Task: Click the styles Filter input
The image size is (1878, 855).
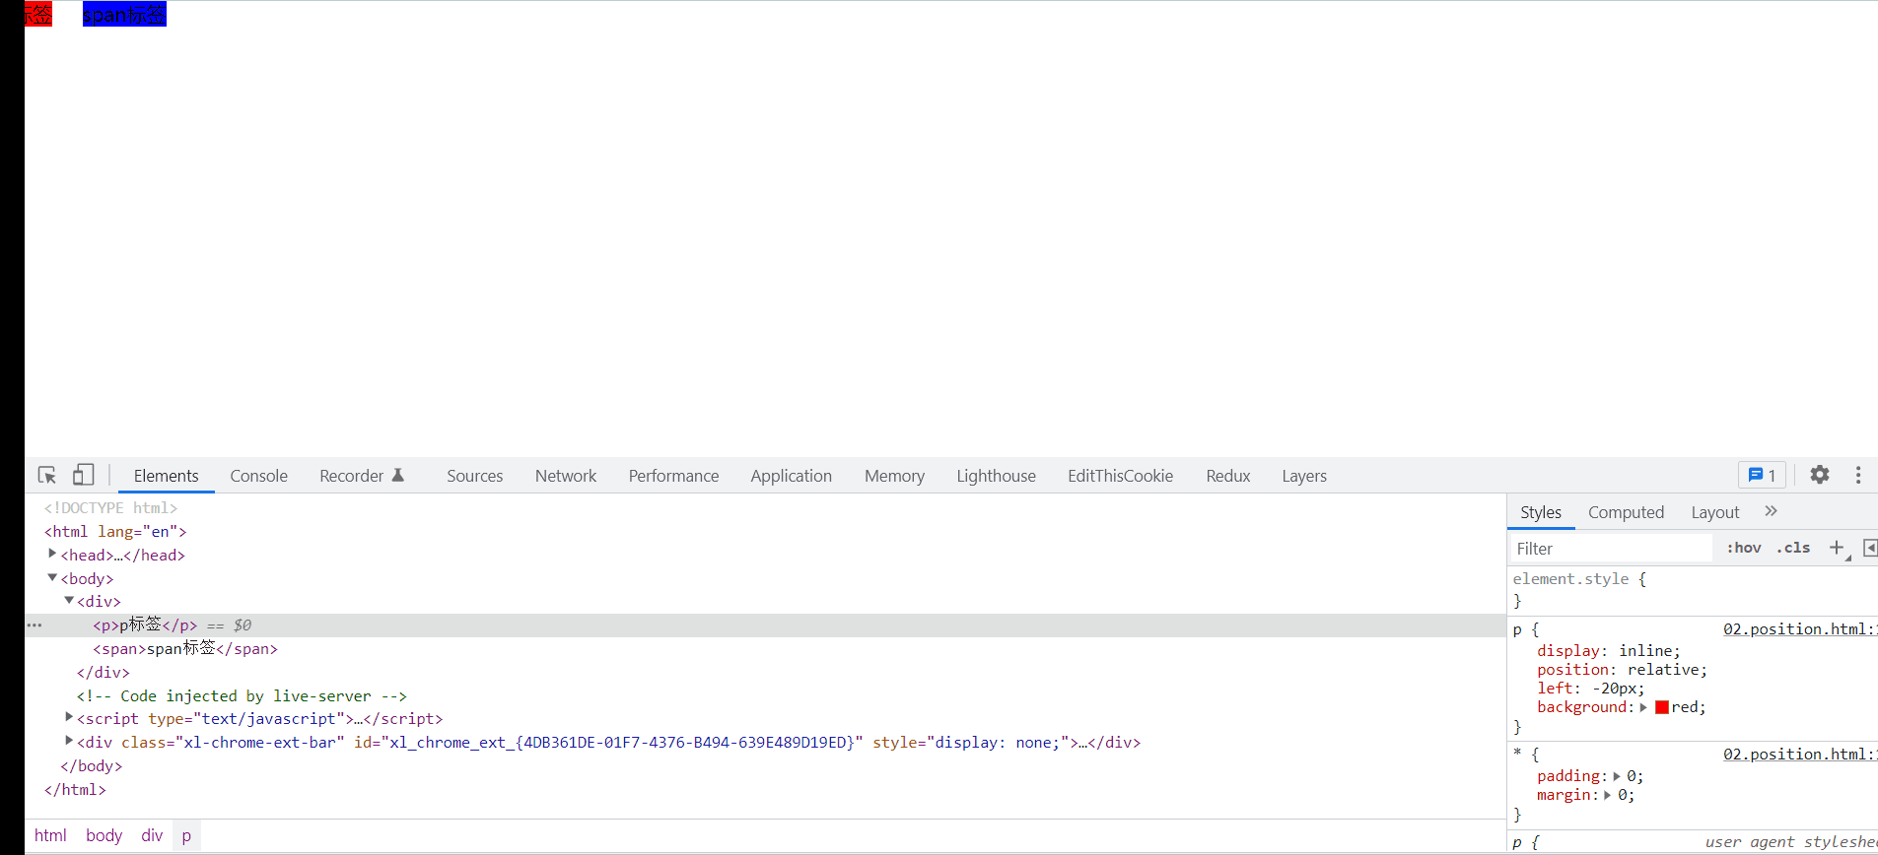Action: 1612,549
